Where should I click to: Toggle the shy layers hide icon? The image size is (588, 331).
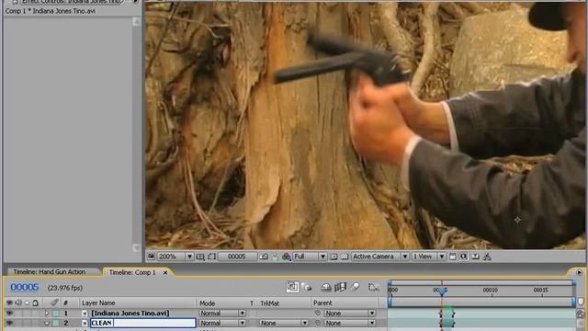click(x=326, y=288)
